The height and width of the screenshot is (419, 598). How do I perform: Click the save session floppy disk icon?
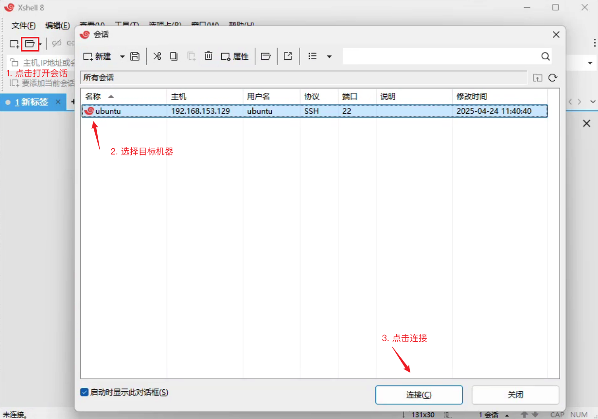(x=135, y=56)
